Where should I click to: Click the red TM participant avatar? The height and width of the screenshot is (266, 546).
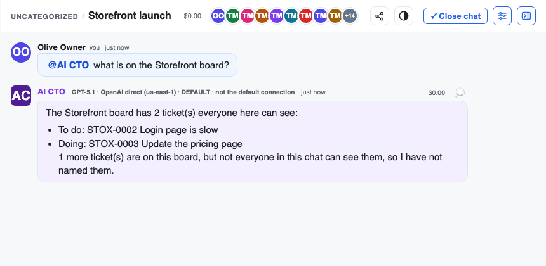[x=306, y=16]
